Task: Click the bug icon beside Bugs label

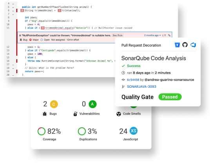Action: coord(45,114)
